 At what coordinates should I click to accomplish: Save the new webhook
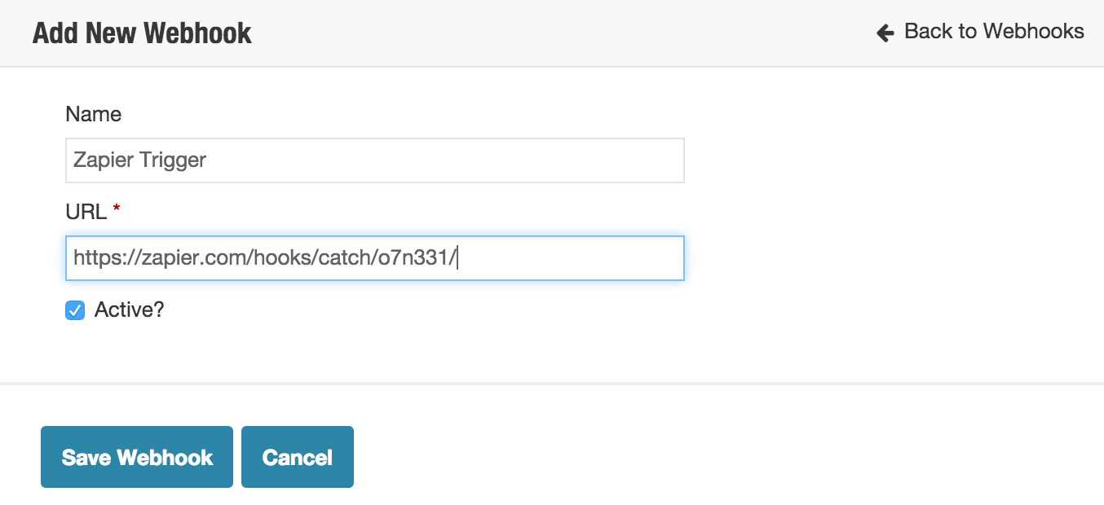[137, 457]
